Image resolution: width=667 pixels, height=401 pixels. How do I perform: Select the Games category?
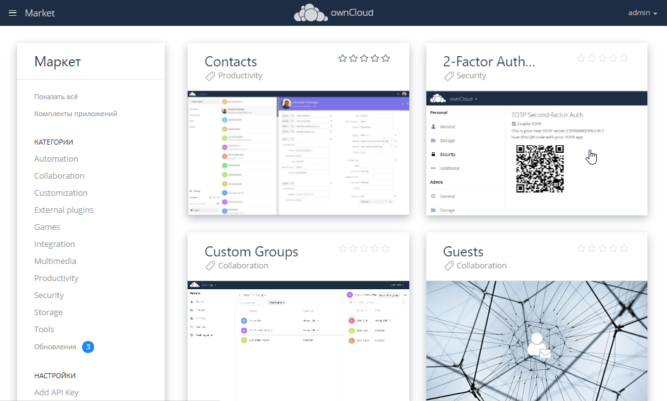[47, 227]
